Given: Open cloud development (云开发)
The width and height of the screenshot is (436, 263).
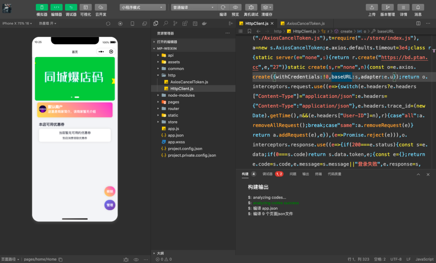Looking at the screenshot, I should (101, 8).
